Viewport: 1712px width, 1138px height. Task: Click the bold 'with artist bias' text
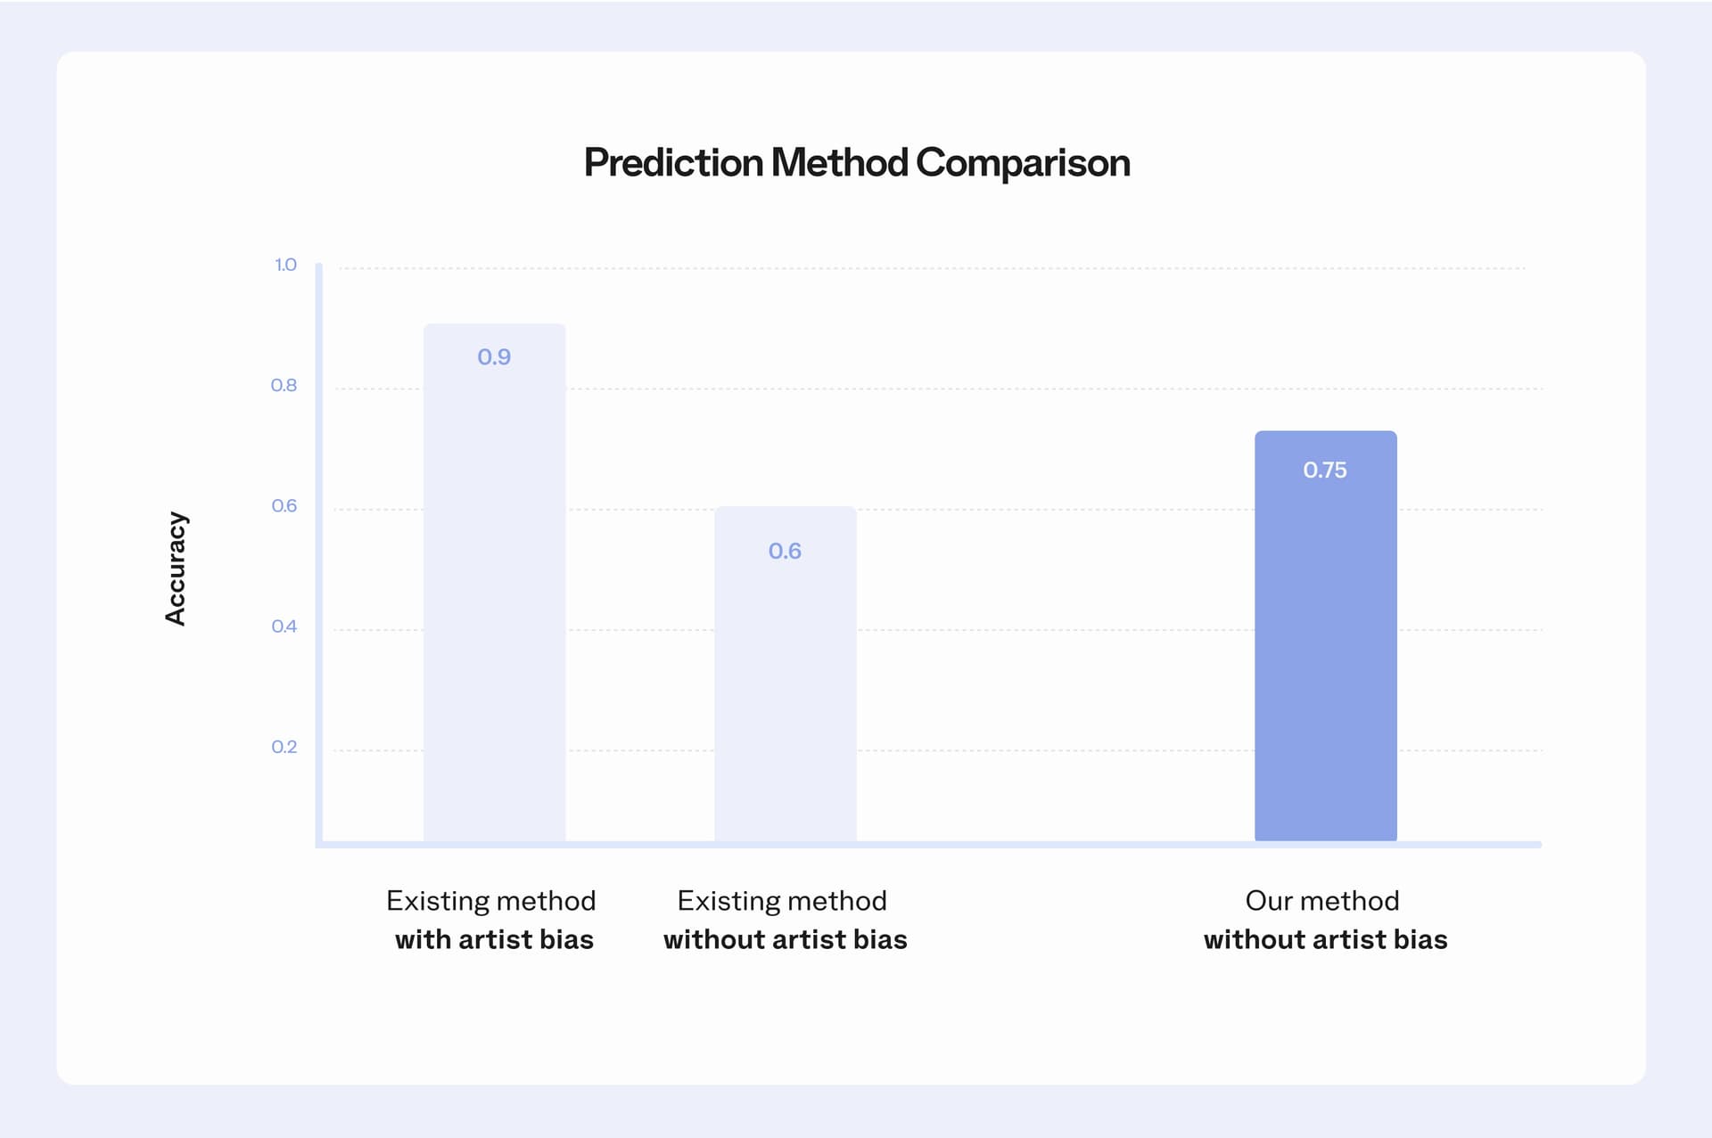(x=494, y=939)
